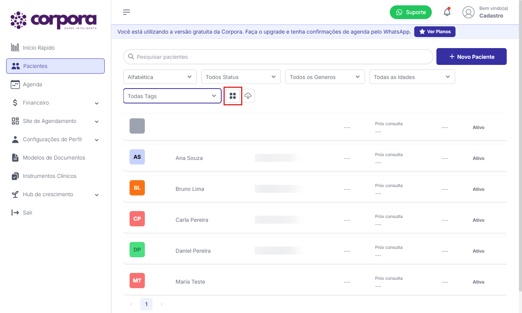Click the Pesquisar pacientes search field
This screenshot has height=313, width=522.
[278, 56]
